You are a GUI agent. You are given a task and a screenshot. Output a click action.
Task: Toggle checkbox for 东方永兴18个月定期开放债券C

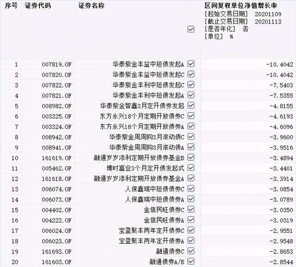191,116
